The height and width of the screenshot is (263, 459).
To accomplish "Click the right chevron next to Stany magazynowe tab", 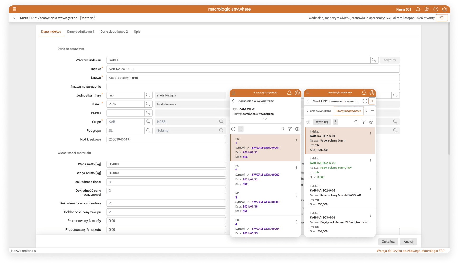I will [366, 111].
